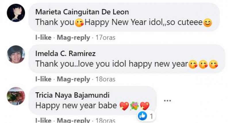Open Tricia Naya Bajamundi's profile name
230x123 pixels.
point(72,95)
